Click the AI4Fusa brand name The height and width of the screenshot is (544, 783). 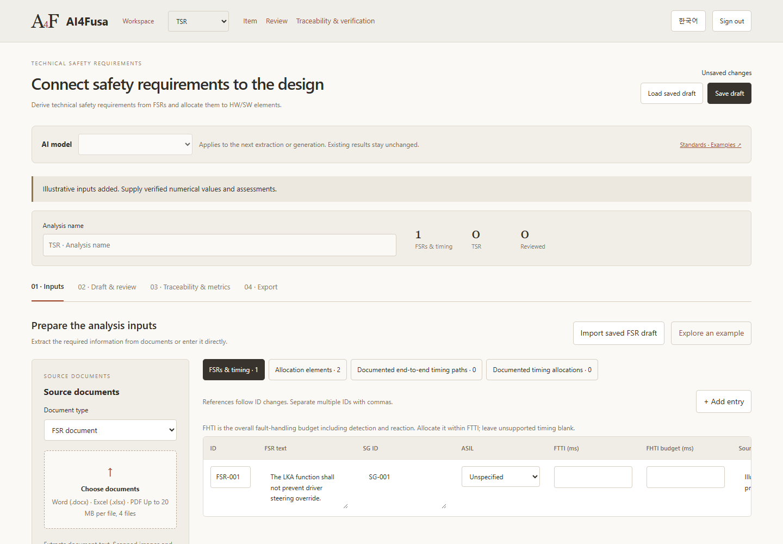[x=87, y=22]
